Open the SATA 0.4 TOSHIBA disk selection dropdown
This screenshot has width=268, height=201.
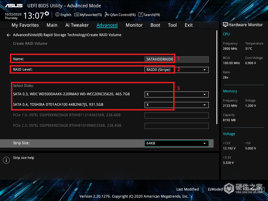177,105
